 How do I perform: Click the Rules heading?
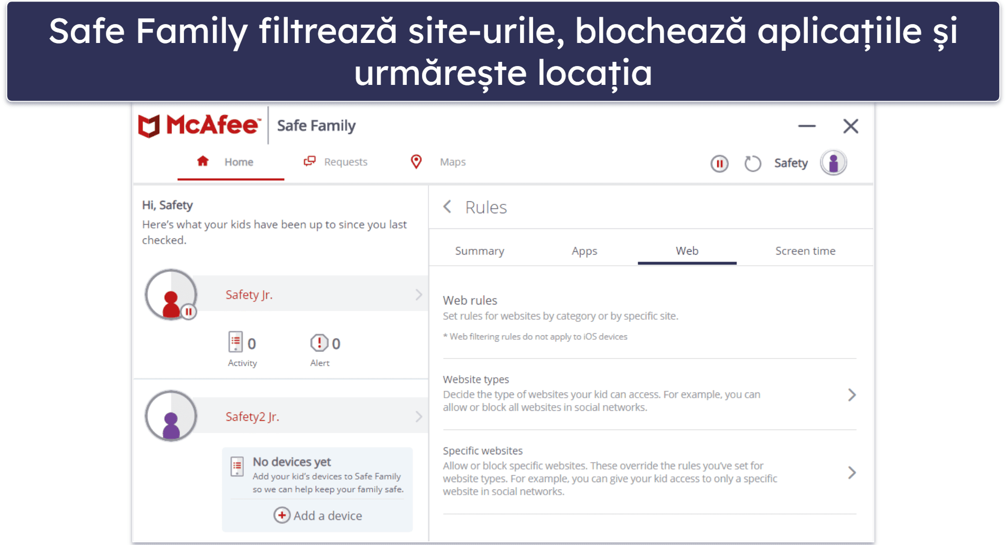point(486,208)
